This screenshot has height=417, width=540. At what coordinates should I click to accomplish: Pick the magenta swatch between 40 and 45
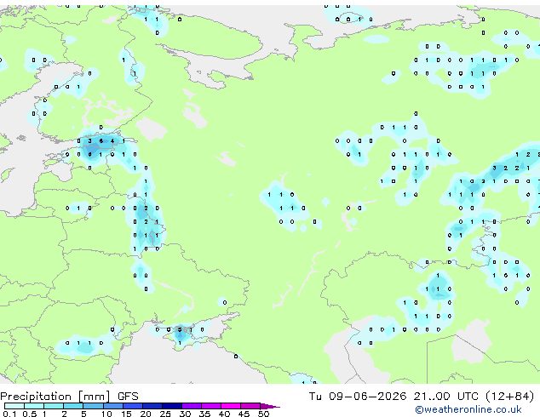pos(231,406)
